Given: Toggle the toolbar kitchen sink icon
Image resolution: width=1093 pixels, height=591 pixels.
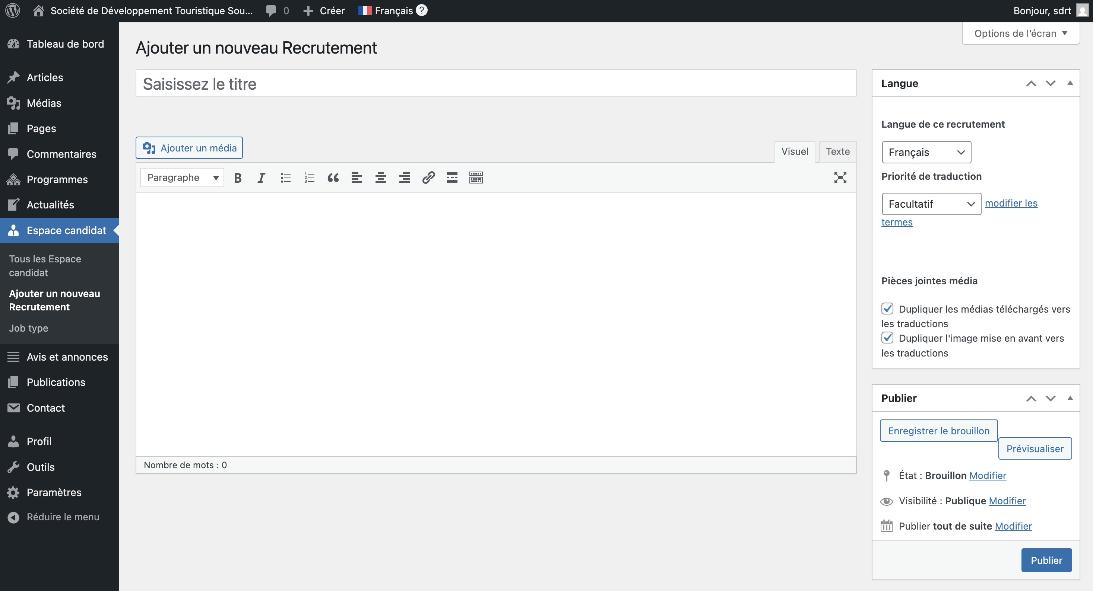Looking at the screenshot, I should pos(476,178).
